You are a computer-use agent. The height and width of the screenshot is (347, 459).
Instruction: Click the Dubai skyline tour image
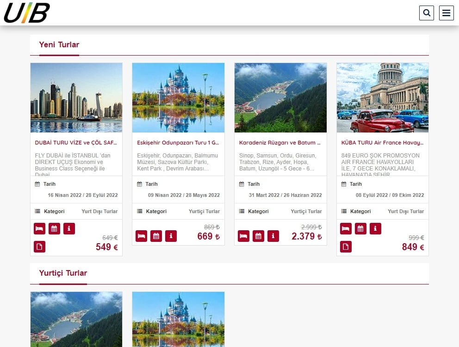coord(76,98)
